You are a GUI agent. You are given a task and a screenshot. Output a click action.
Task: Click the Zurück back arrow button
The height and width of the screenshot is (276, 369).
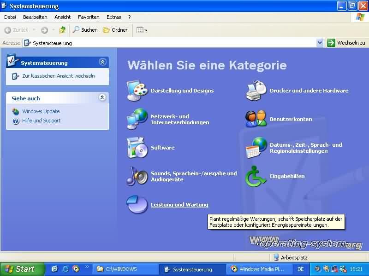pos(16,30)
